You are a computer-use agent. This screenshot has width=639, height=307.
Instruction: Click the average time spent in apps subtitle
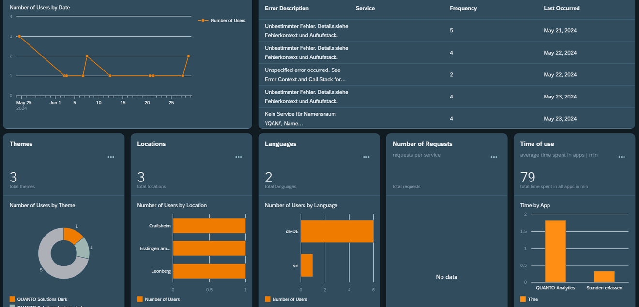click(559, 155)
